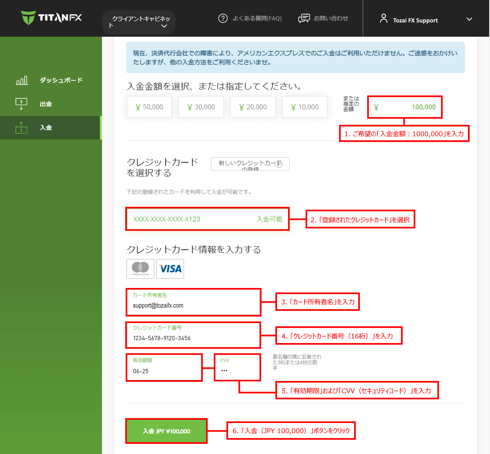The height and width of the screenshot is (454, 490).
Task: Click the お問い合わせ chat icon
Action: 304,18
